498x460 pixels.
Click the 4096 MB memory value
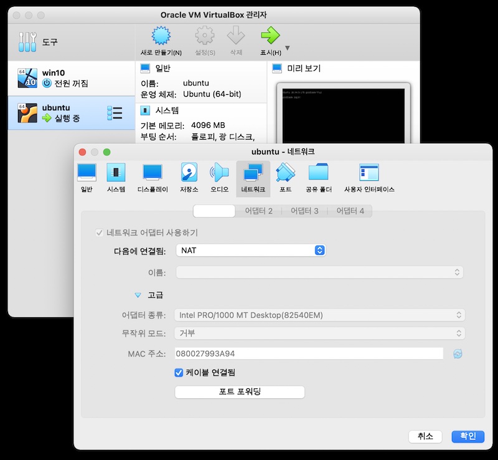pos(208,125)
